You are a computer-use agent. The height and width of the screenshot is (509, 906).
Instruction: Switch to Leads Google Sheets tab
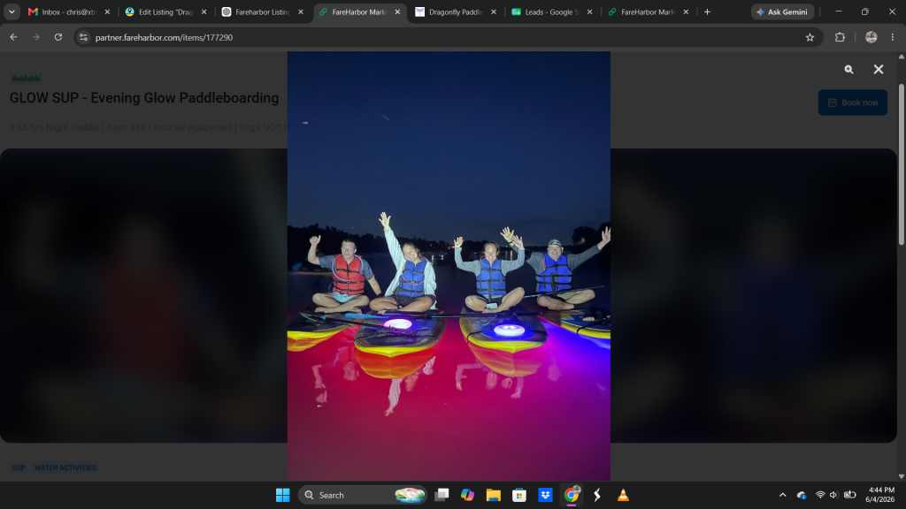[552, 12]
